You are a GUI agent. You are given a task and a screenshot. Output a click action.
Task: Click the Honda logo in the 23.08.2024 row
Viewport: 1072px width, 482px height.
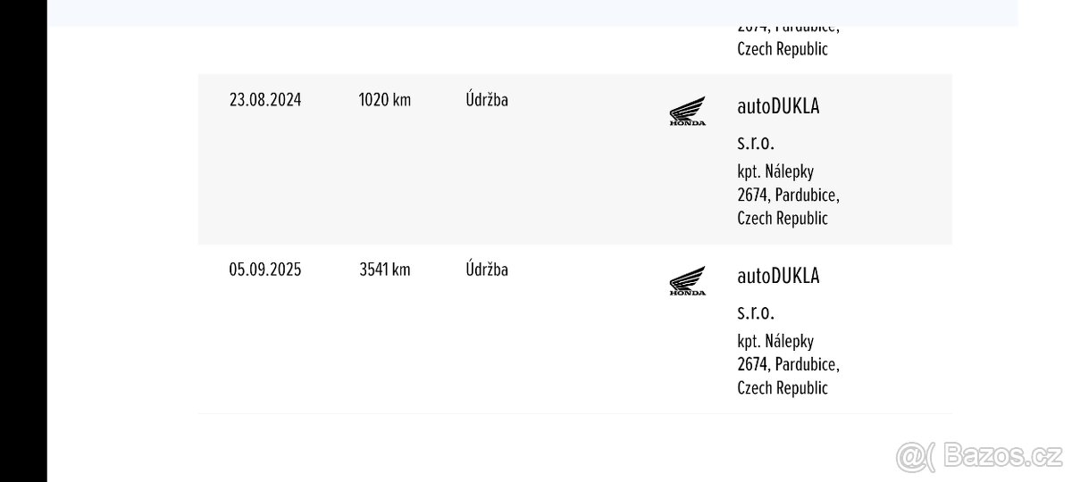[687, 112]
